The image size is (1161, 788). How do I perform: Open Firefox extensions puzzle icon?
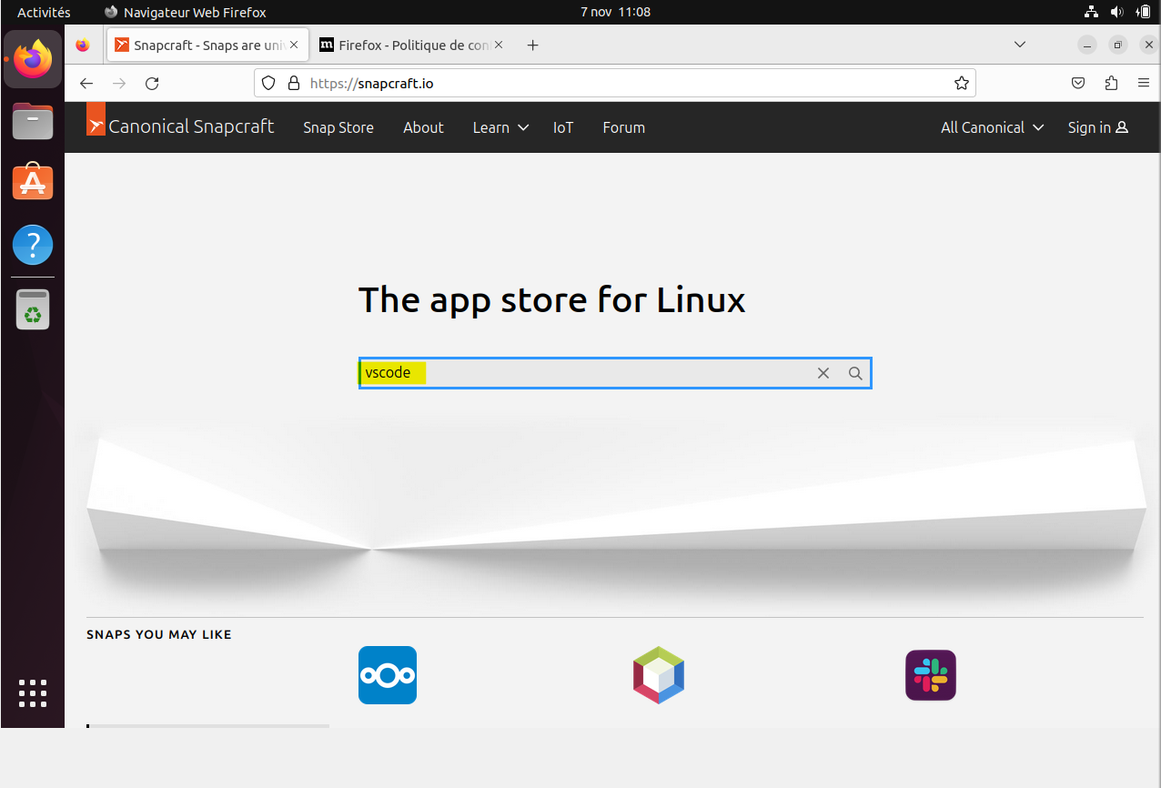coord(1111,84)
